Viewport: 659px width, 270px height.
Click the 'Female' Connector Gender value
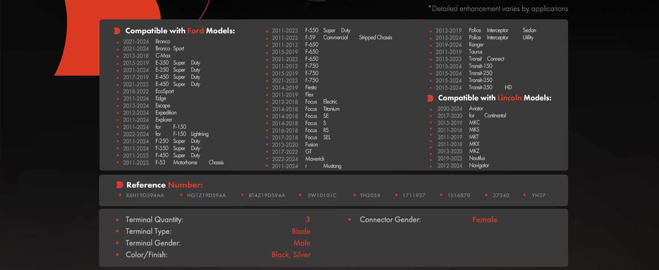coord(485,220)
